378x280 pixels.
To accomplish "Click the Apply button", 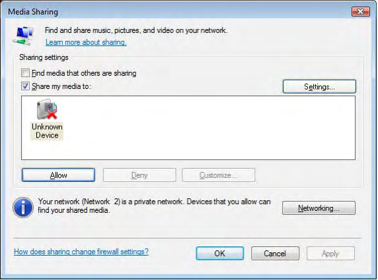I will tap(330, 254).
